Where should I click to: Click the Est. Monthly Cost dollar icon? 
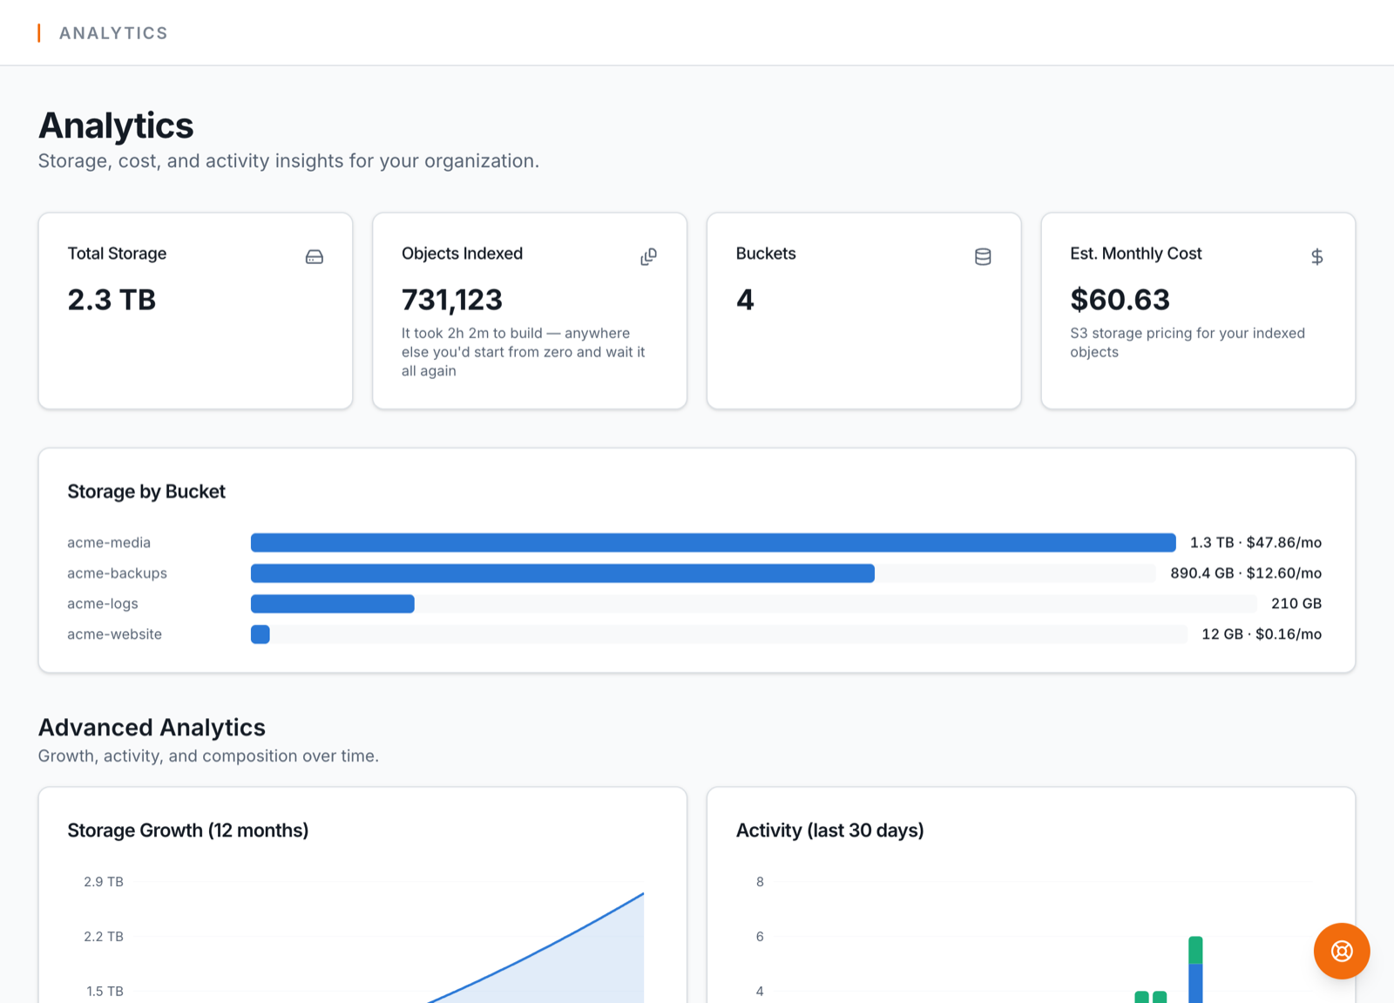pyautogui.click(x=1317, y=257)
